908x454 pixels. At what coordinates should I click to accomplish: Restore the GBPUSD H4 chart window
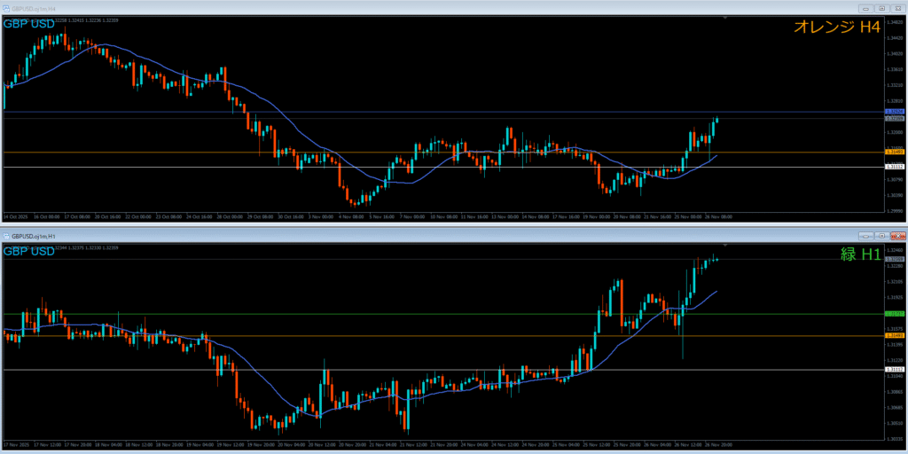[882, 9]
